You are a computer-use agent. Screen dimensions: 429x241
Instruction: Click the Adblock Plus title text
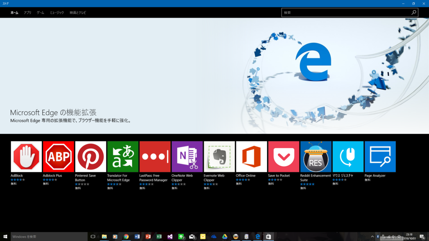click(52, 176)
